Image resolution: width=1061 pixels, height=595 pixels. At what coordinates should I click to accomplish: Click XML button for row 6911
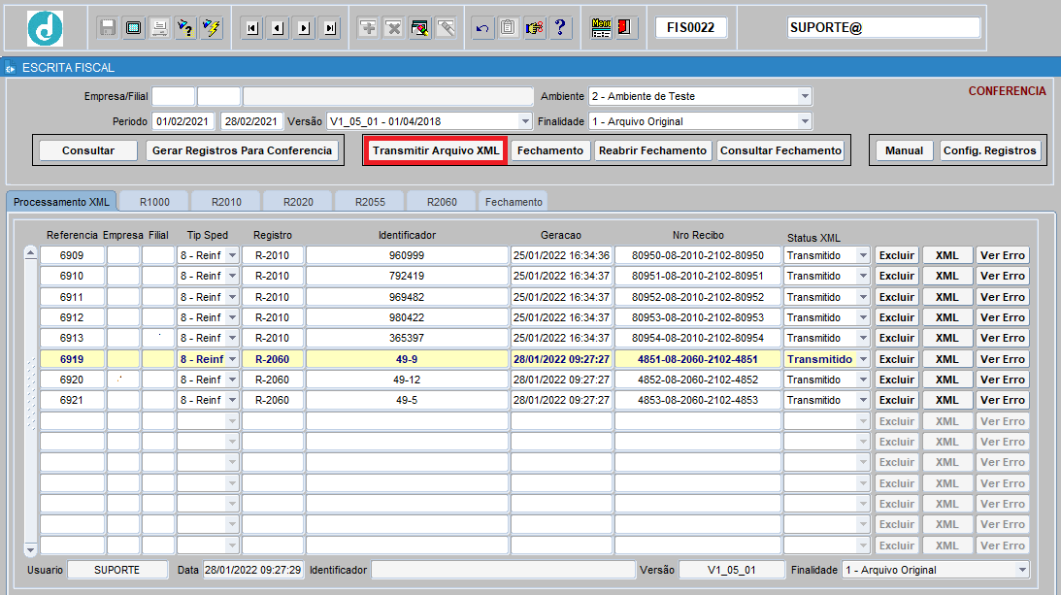coord(947,297)
